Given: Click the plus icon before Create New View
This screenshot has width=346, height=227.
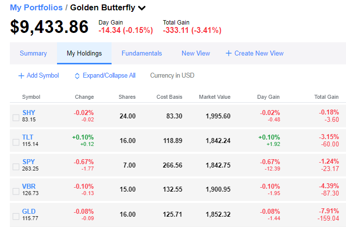Looking at the screenshot, I should click(229, 53).
